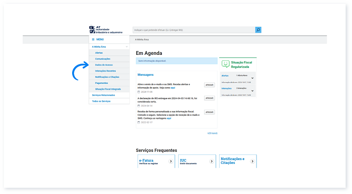Click the IUC arrow icon

coord(212,162)
